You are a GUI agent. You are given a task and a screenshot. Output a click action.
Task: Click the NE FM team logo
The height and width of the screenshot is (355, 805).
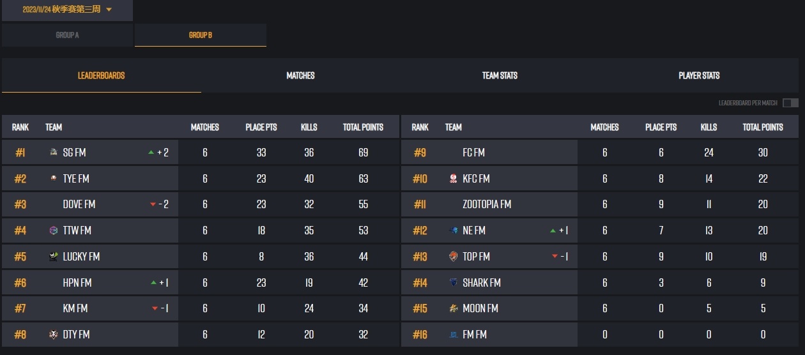click(454, 230)
